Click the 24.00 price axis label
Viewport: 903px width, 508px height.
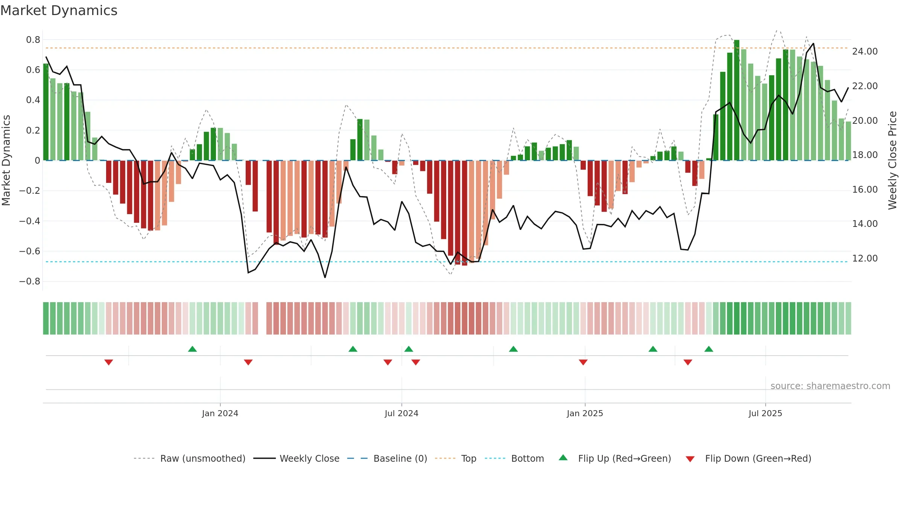click(865, 52)
